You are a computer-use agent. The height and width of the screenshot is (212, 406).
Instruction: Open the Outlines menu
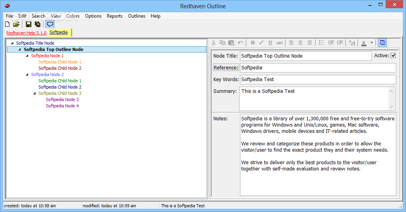[137, 16]
